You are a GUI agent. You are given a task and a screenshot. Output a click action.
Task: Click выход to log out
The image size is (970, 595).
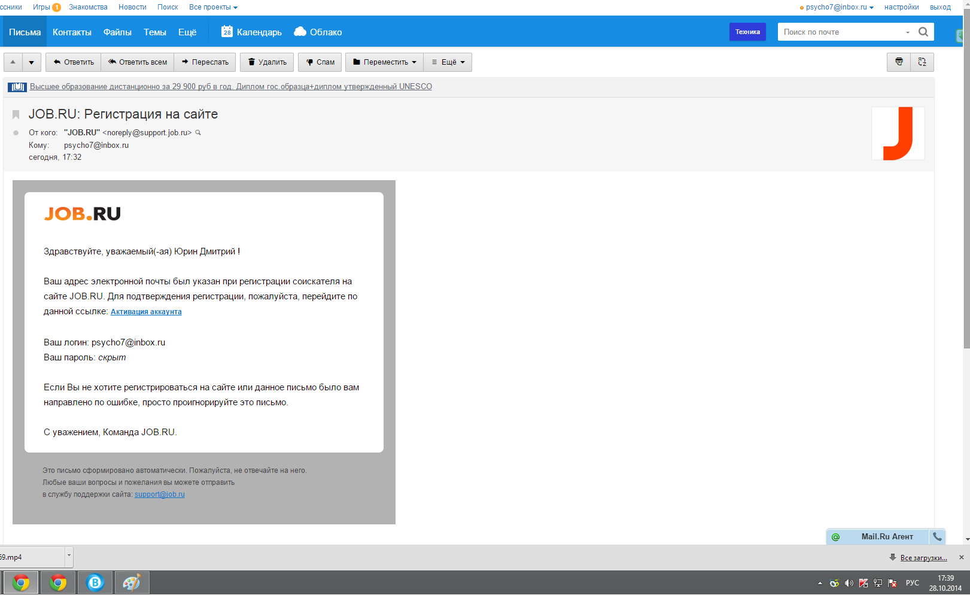(940, 7)
